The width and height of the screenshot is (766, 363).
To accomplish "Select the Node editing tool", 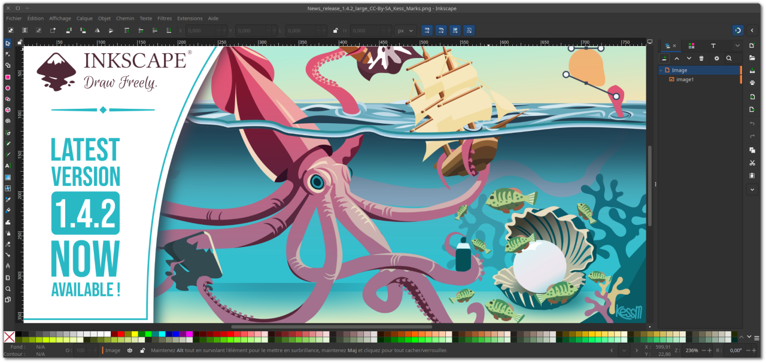I will [8, 54].
